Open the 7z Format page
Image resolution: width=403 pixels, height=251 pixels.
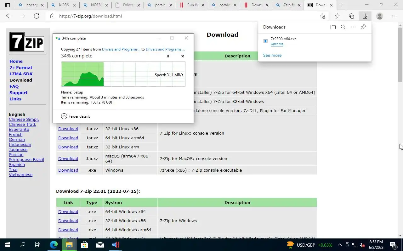(21, 67)
